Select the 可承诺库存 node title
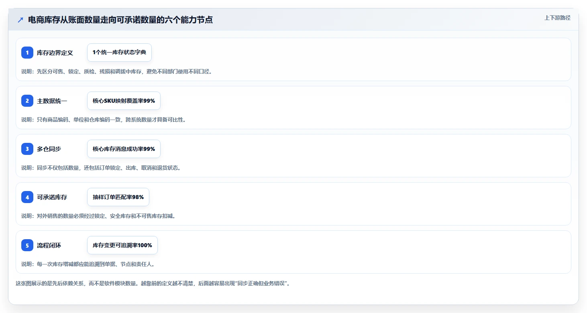 [x=52, y=197]
